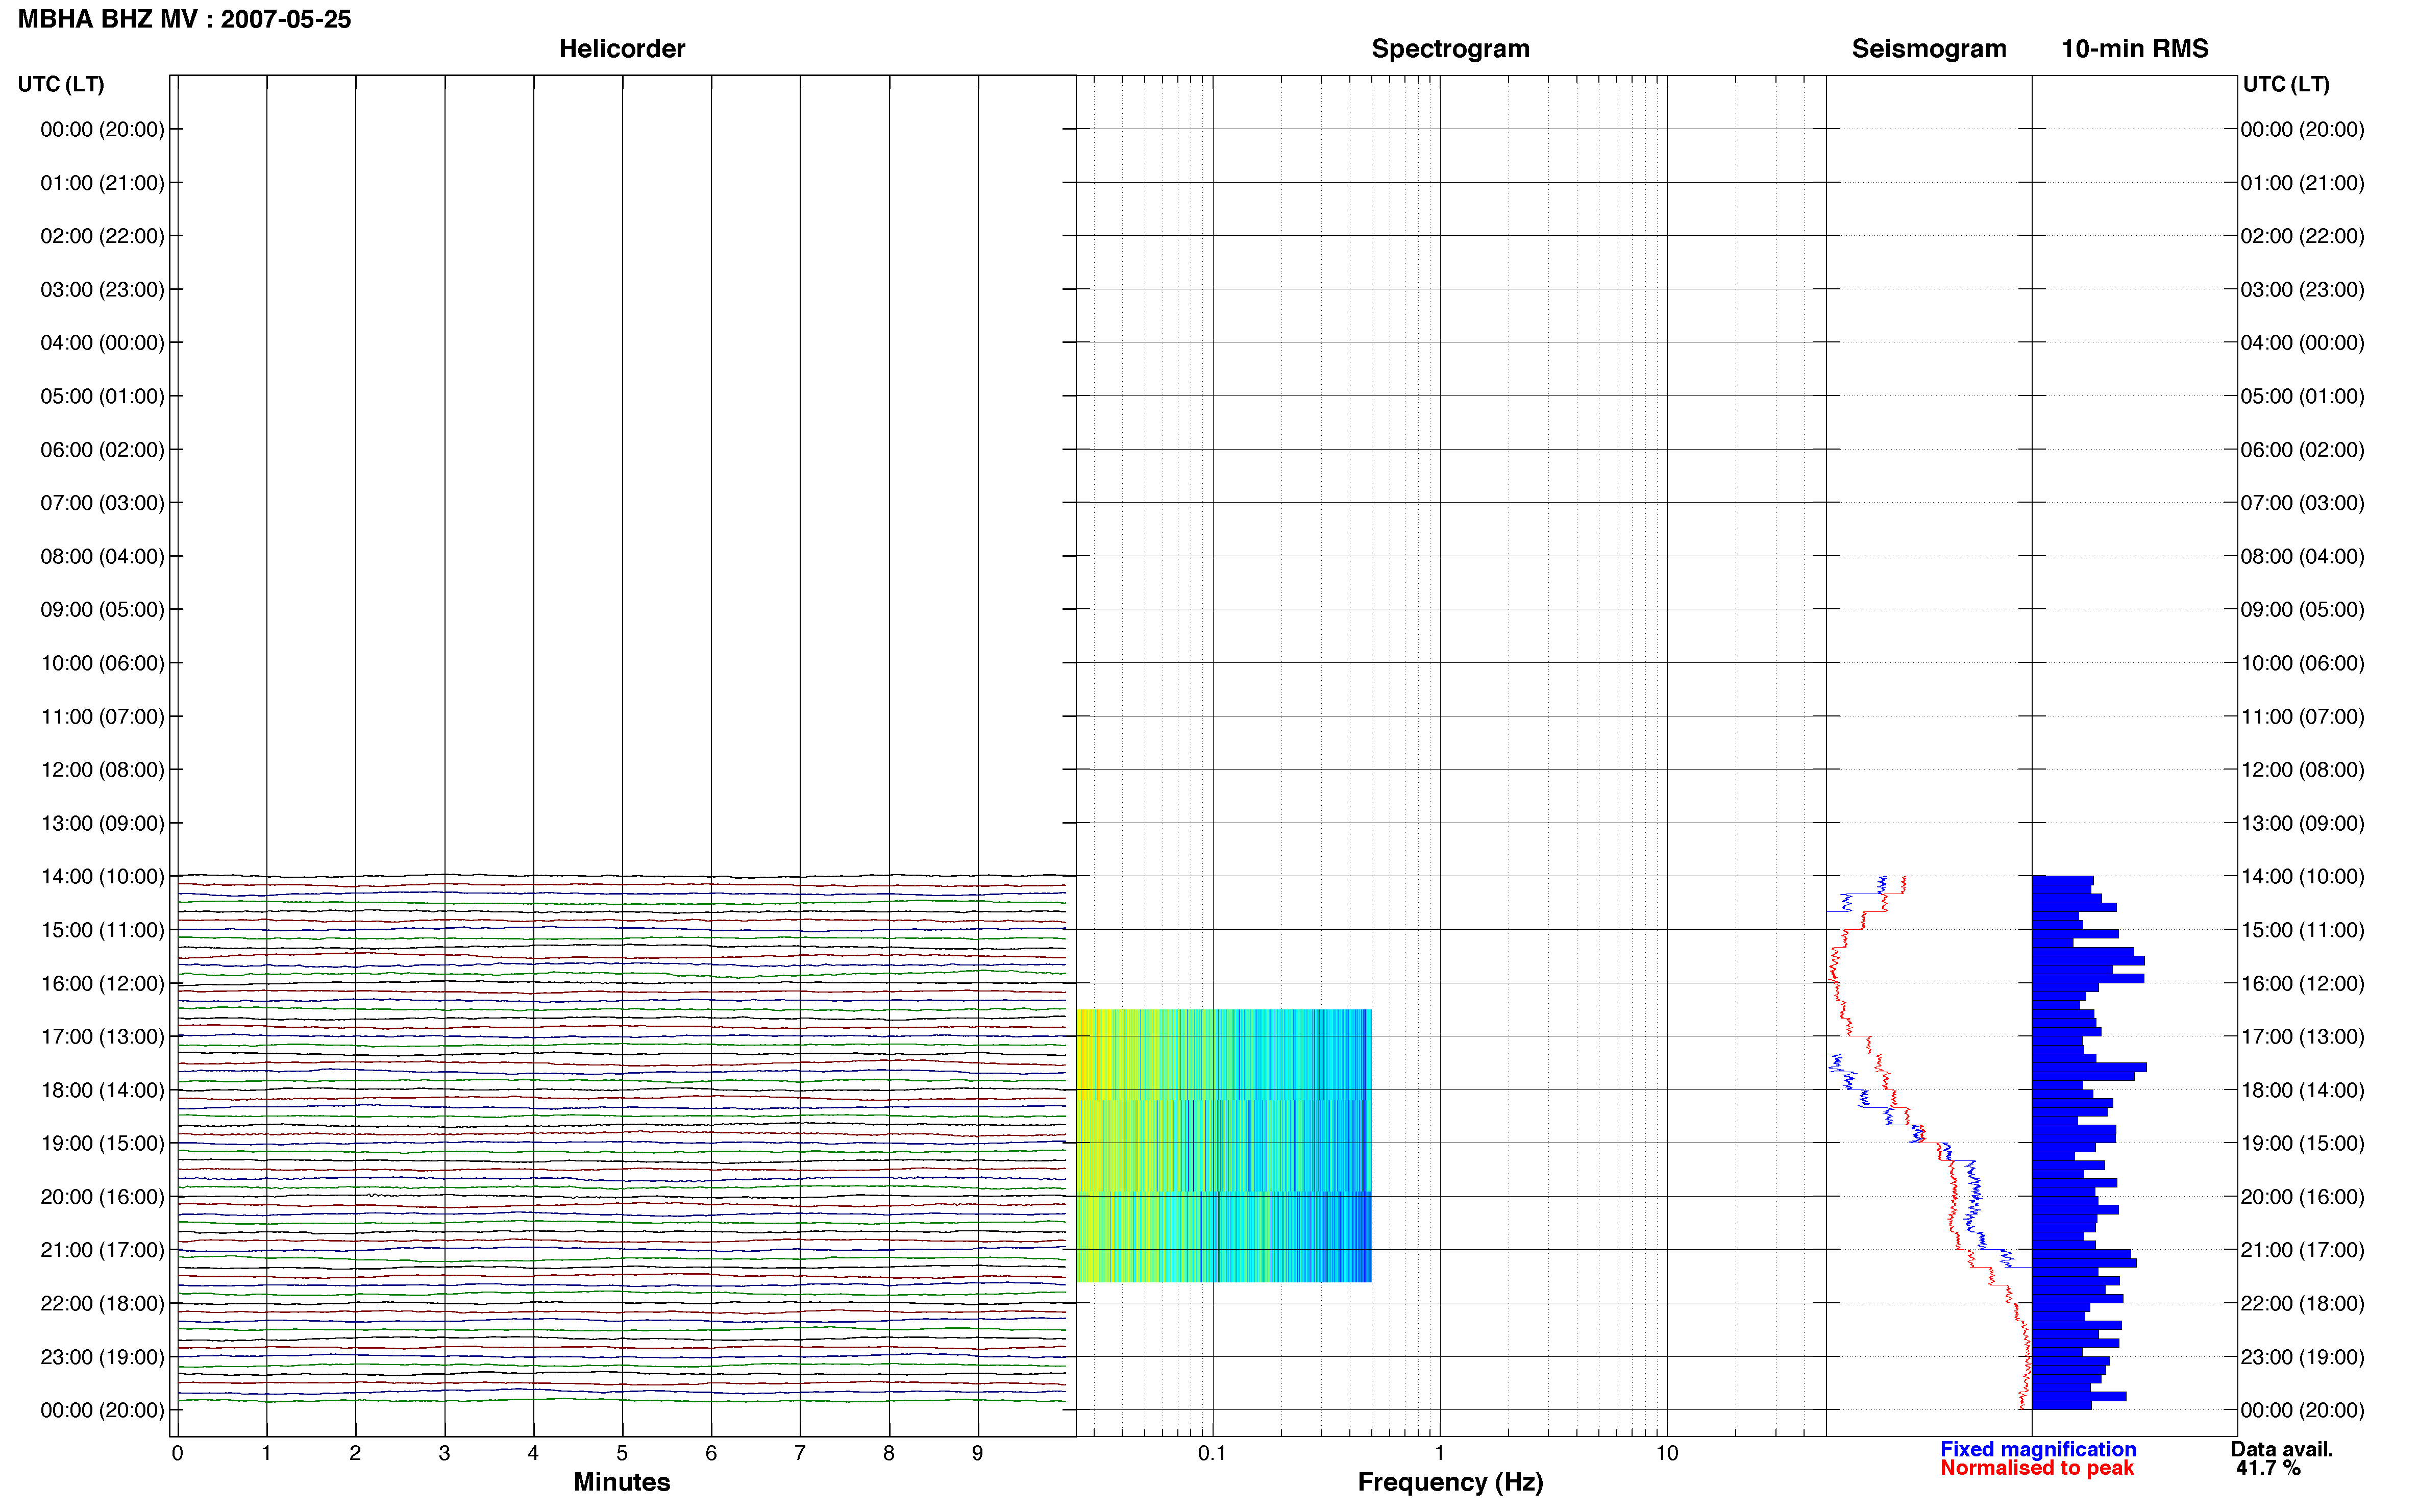Click right axis label '06:00 (02:00)'
Image resolution: width=2419 pixels, height=1512 pixels.
[x=2302, y=449]
